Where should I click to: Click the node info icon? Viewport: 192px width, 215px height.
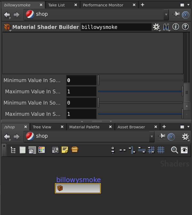175,27
